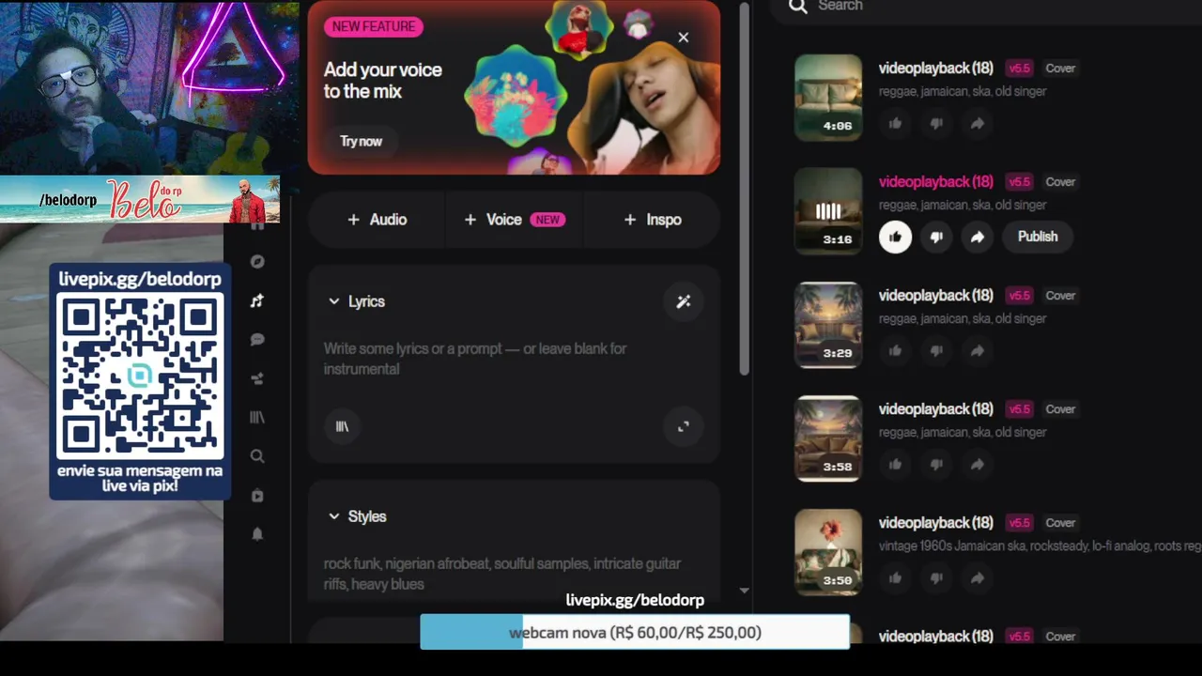The height and width of the screenshot is (676, 1202).
Task: Click Cover badge on the 3:58 song
Action: (x=1060, y=409)
